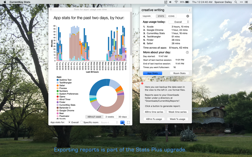Viewport: 252px width, 157px height.
Task: Switch chart range to 2-weeks
Action: tap(110, 117)
